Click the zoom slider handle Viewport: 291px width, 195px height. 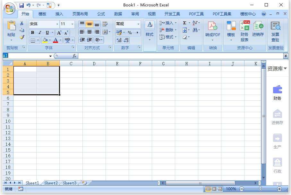261,189
